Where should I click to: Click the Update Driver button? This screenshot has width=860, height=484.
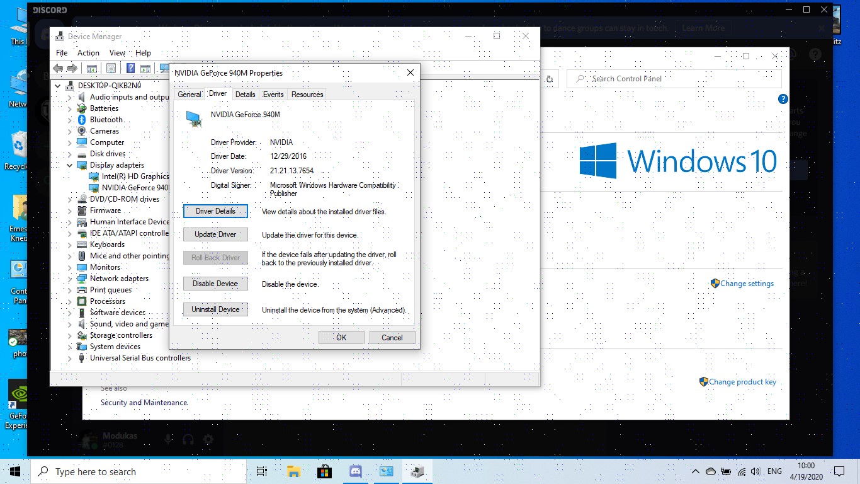point(215,234)
